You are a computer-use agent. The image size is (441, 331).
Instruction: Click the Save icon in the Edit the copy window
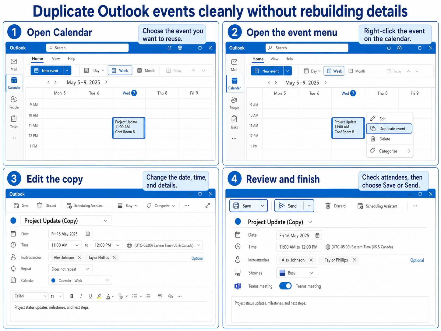coord(16,206)
